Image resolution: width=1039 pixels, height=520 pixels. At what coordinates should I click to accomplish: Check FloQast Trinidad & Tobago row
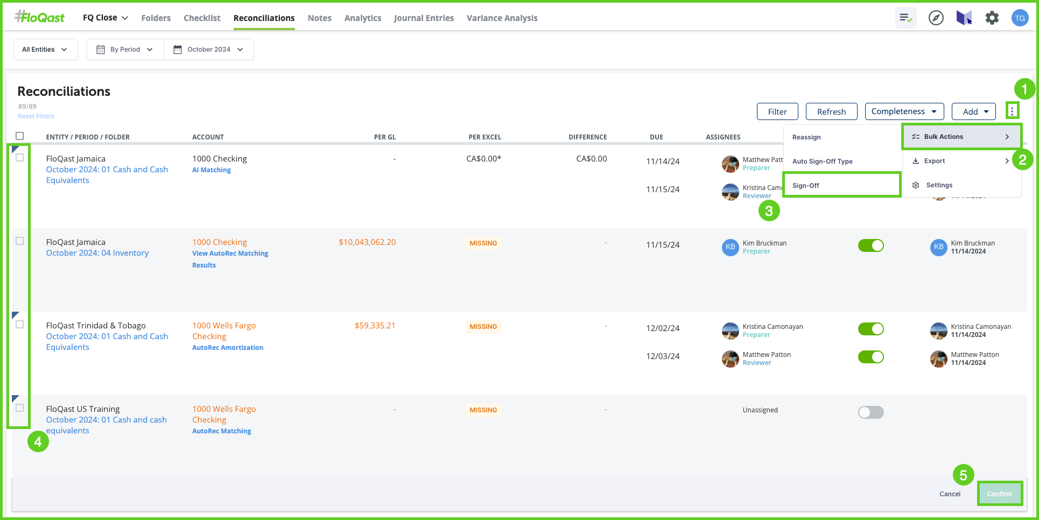coord(20,325)
